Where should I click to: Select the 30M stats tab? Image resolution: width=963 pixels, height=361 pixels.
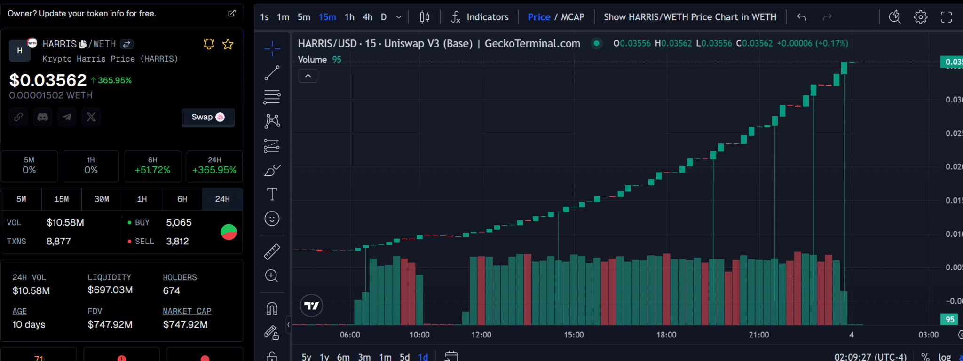102,199
